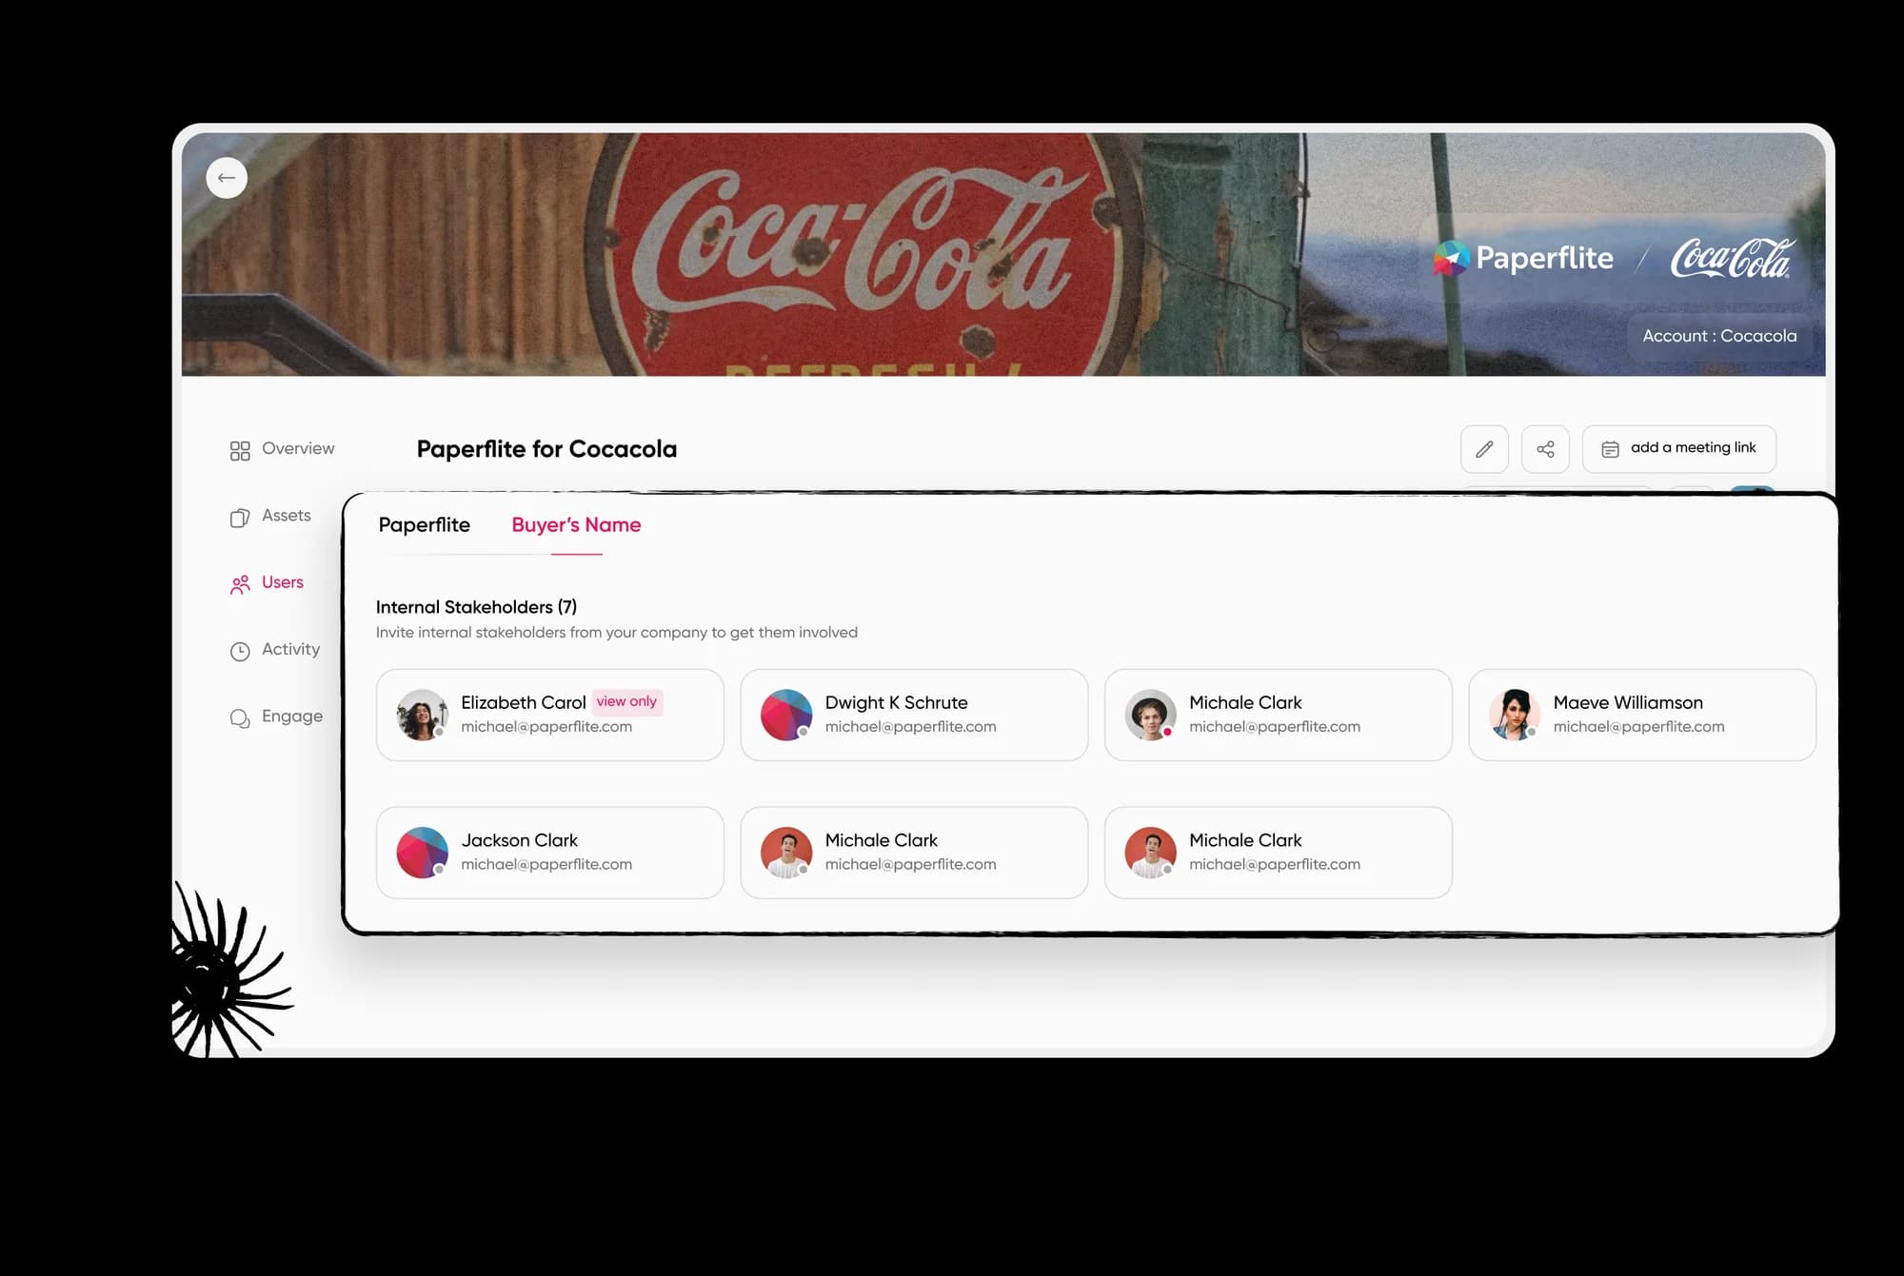This screenshot has width=1904, height=1276.
Task: Switch to the Paperflite tab
Action: coord(425,525)
